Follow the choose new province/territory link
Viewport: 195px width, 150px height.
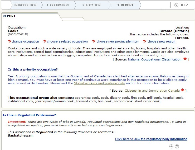[118, 41]
